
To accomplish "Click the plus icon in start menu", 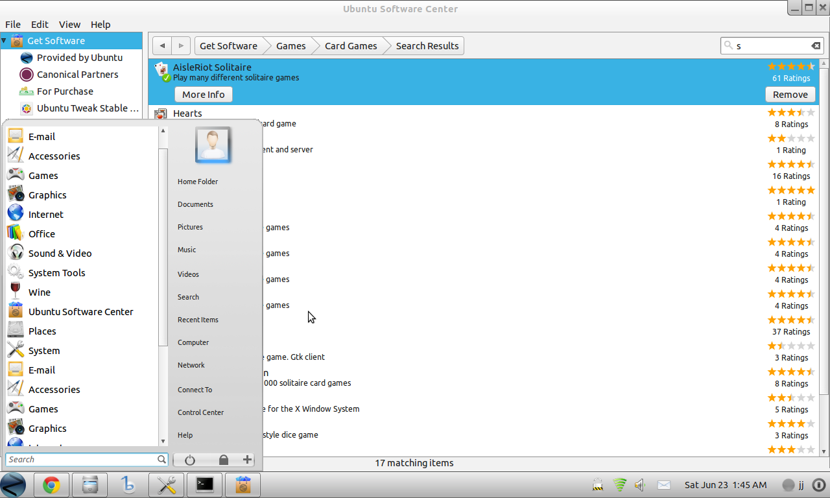I will 247,460.
